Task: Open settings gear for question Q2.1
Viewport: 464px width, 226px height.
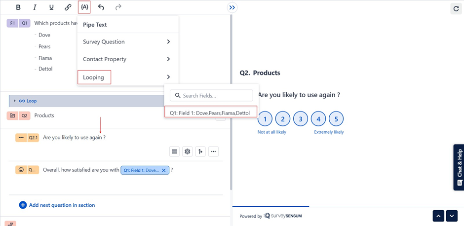Action: pyautogui.click(x=188, y=151)
